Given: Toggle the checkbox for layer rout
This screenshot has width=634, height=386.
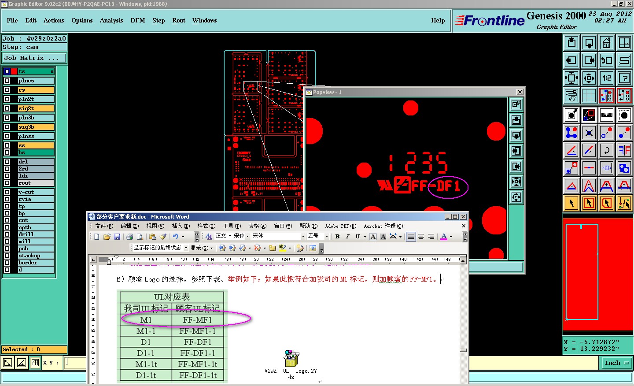Looking at the screenshot, I should (x=7, y=183).
